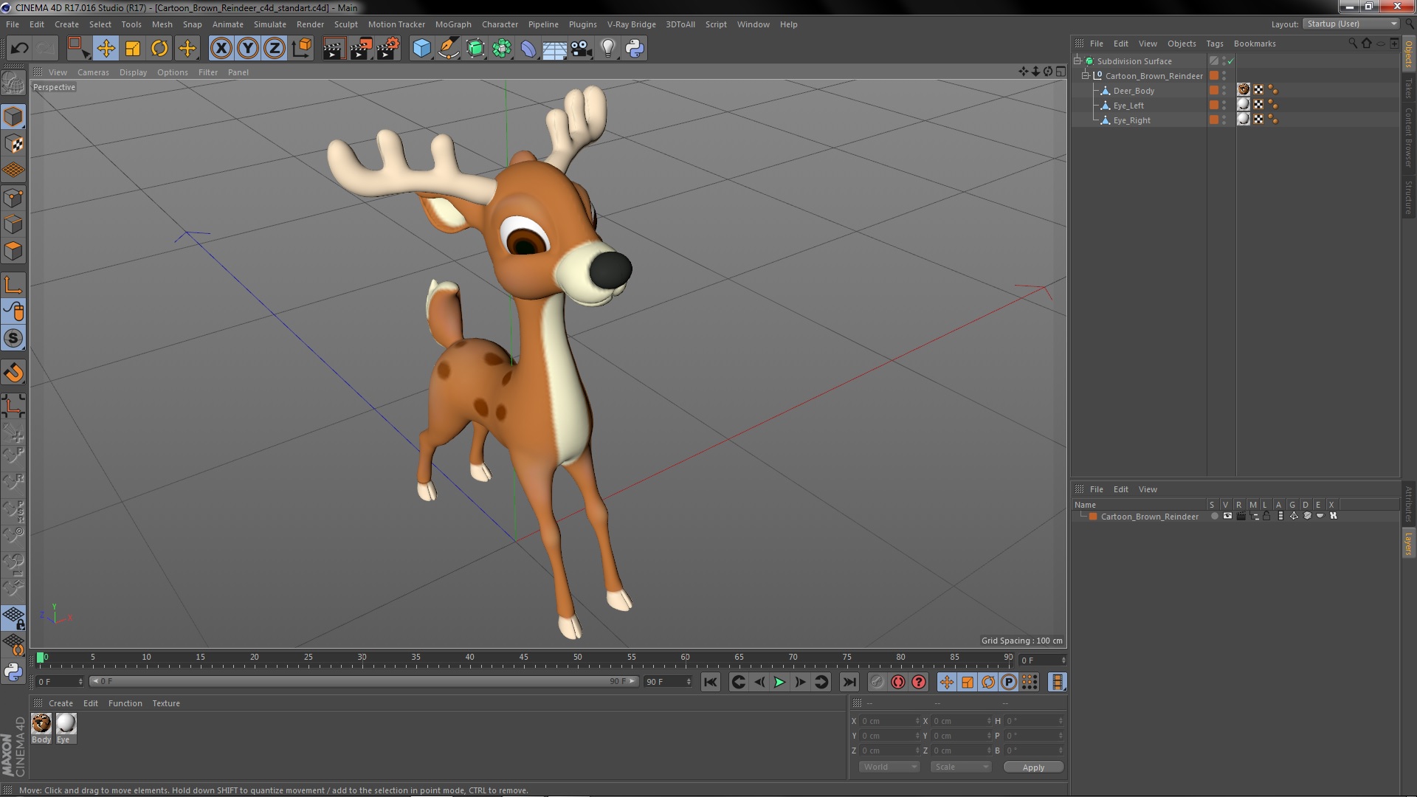Open the Scale mode dropdown
The width and height of the screenshot is (1417, 797).
(960, 767)
